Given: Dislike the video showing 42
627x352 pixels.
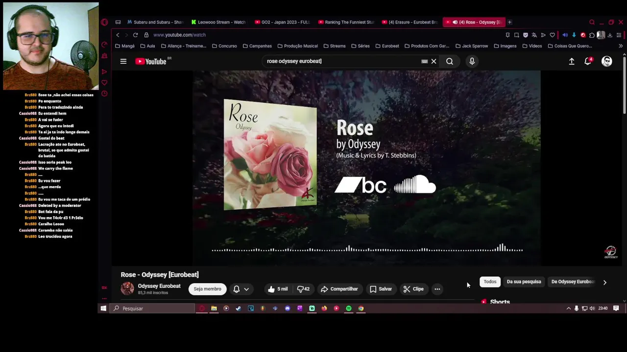Looking at the screenshot, I should (303, 289).
